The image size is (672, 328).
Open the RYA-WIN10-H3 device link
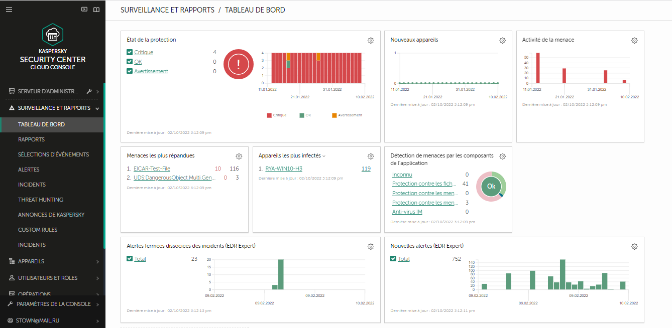click(x=285, y=169)
